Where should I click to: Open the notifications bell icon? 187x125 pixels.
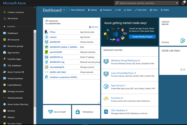pos(183,3)
